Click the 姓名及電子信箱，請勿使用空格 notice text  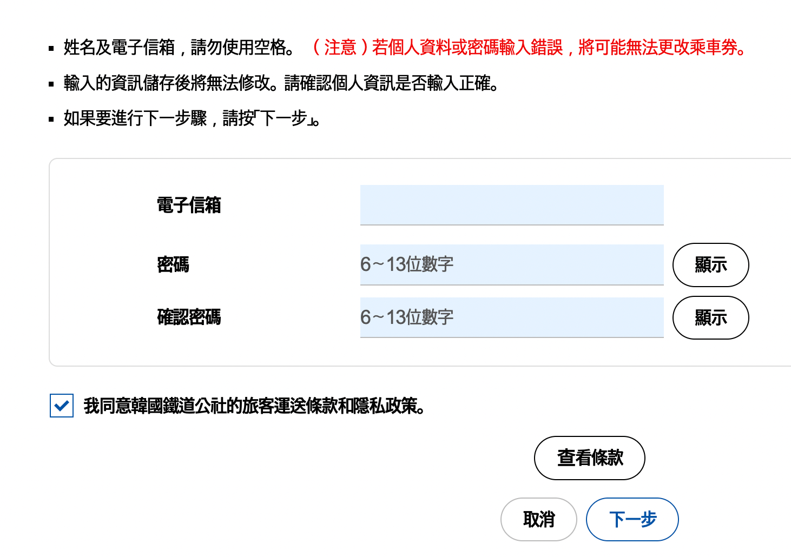[x=180, y=48]
